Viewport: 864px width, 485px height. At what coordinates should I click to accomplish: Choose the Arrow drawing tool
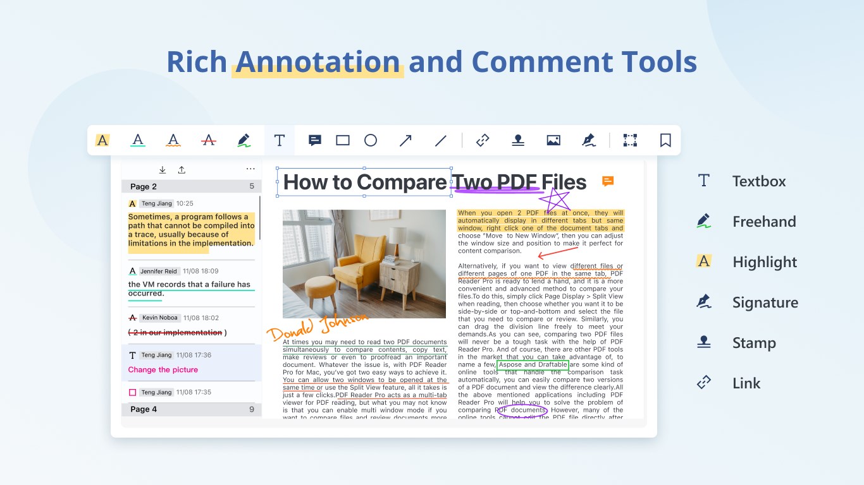[x=405, y=140]
